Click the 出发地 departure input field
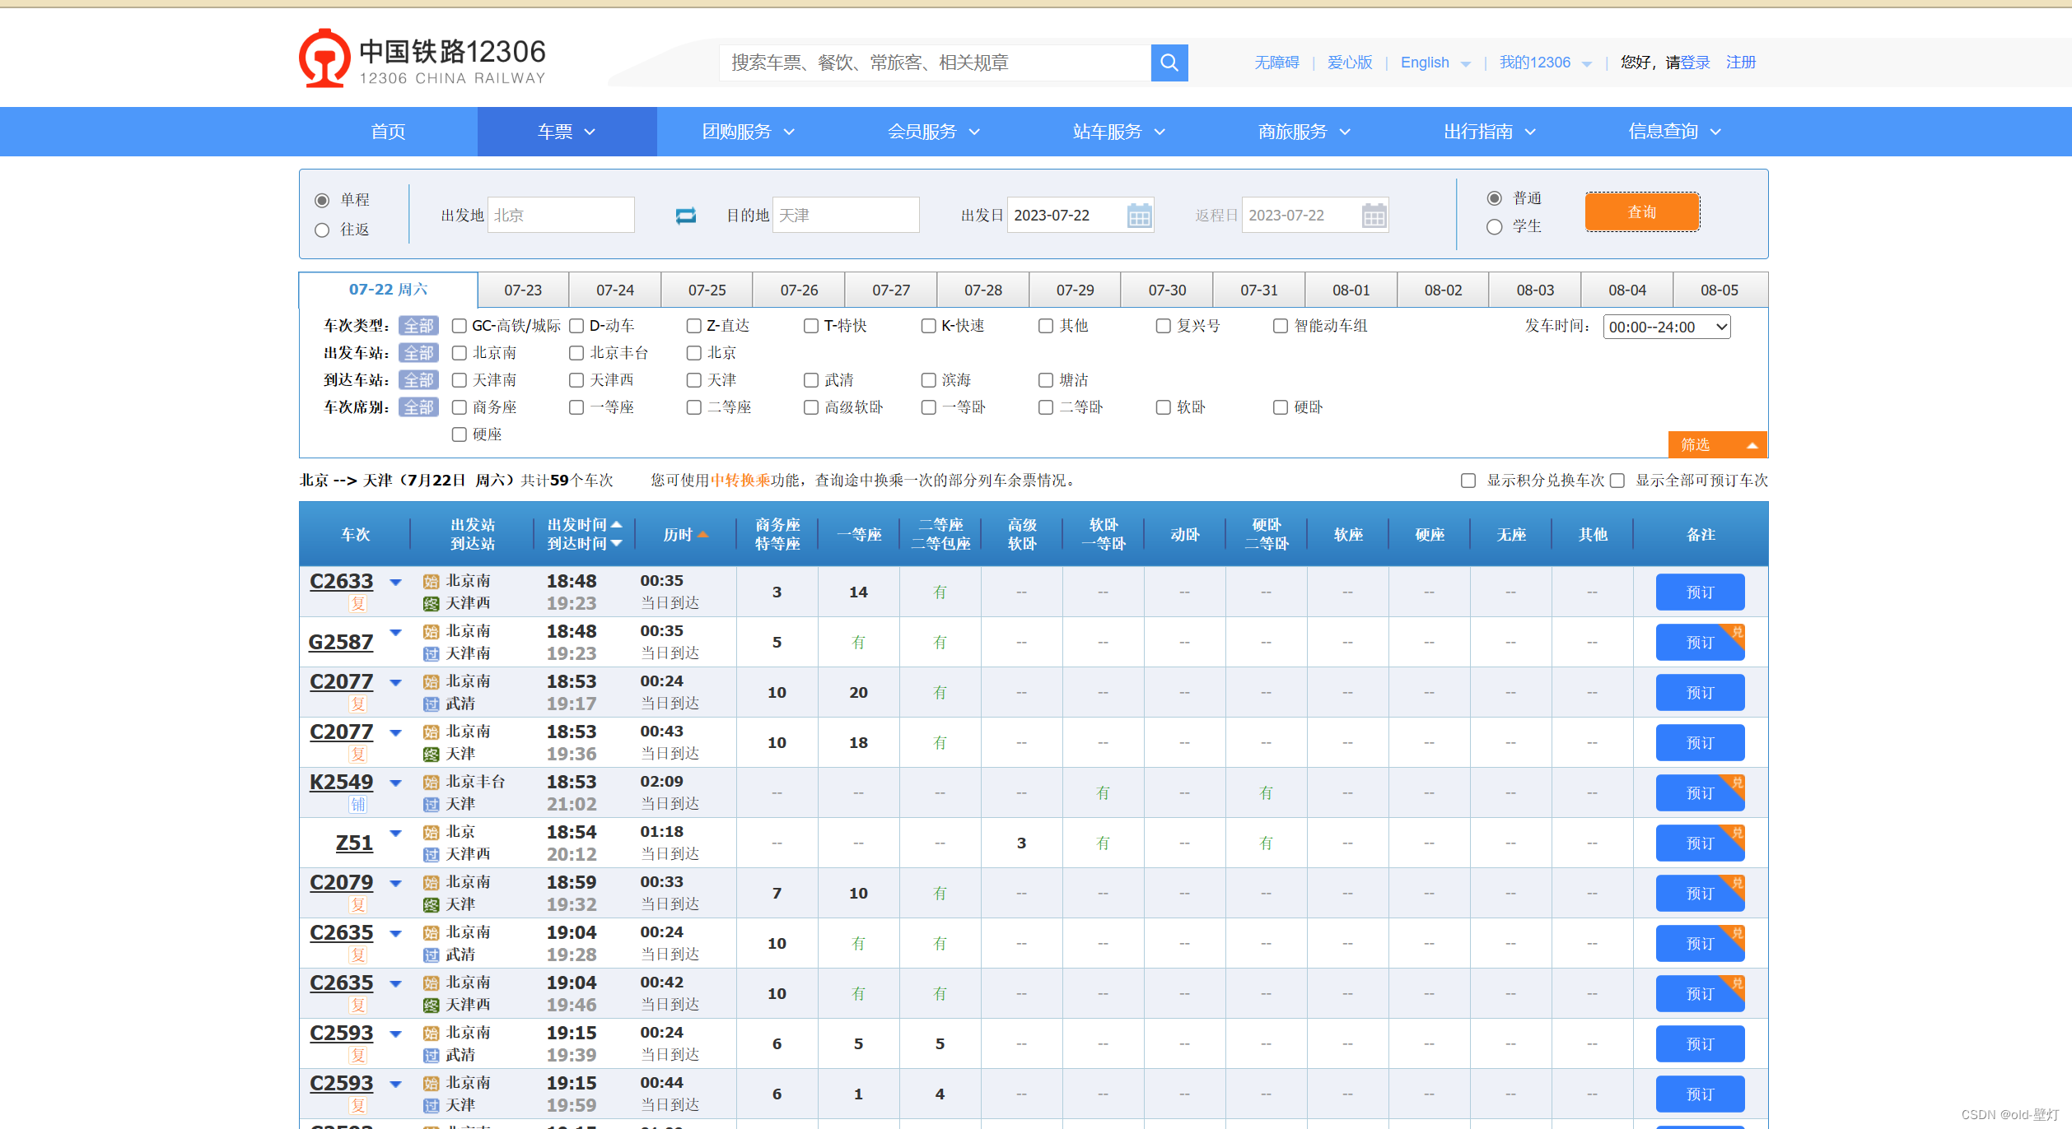This screenshot has height=1129, width=2072. [x=561, y=216]
